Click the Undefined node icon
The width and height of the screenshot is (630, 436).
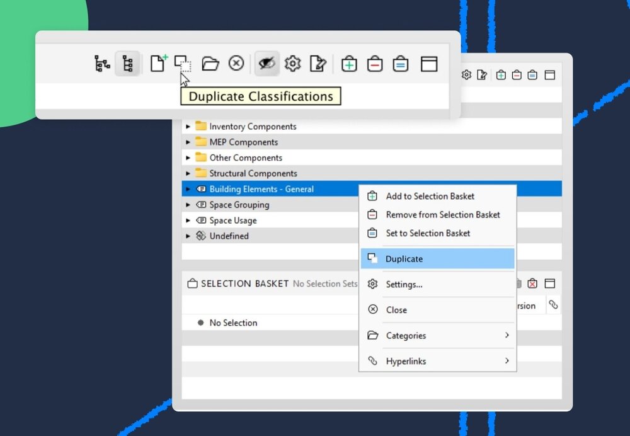tap(201, 236)
